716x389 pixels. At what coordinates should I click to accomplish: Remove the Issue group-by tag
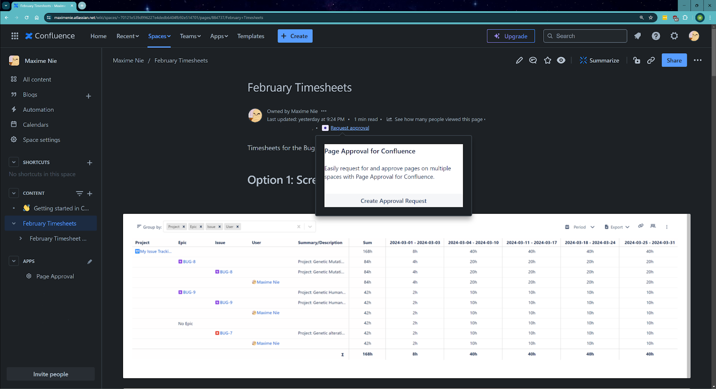point(220,227)
